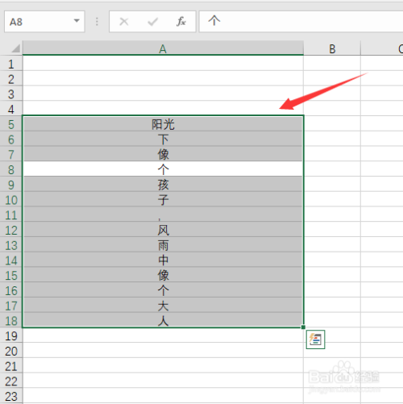Click cell A11 containing a comma
The image size is (403, 404).
point(163,214)
